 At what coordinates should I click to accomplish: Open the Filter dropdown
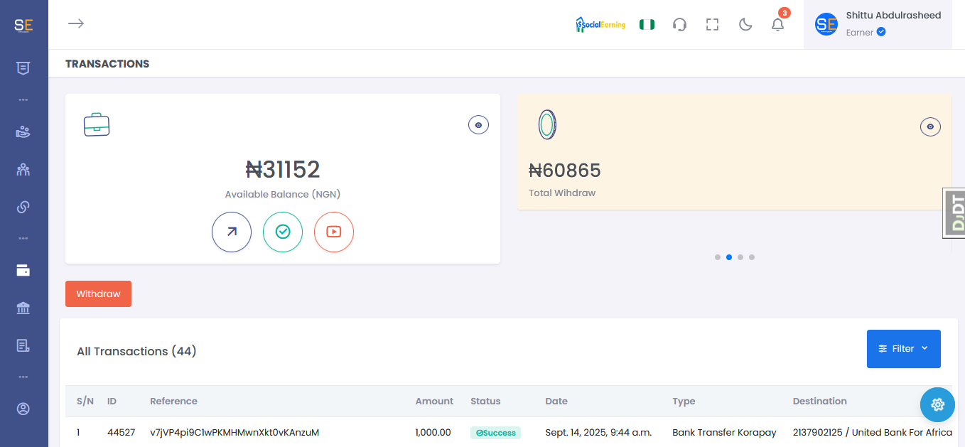(x=903, y=349)
